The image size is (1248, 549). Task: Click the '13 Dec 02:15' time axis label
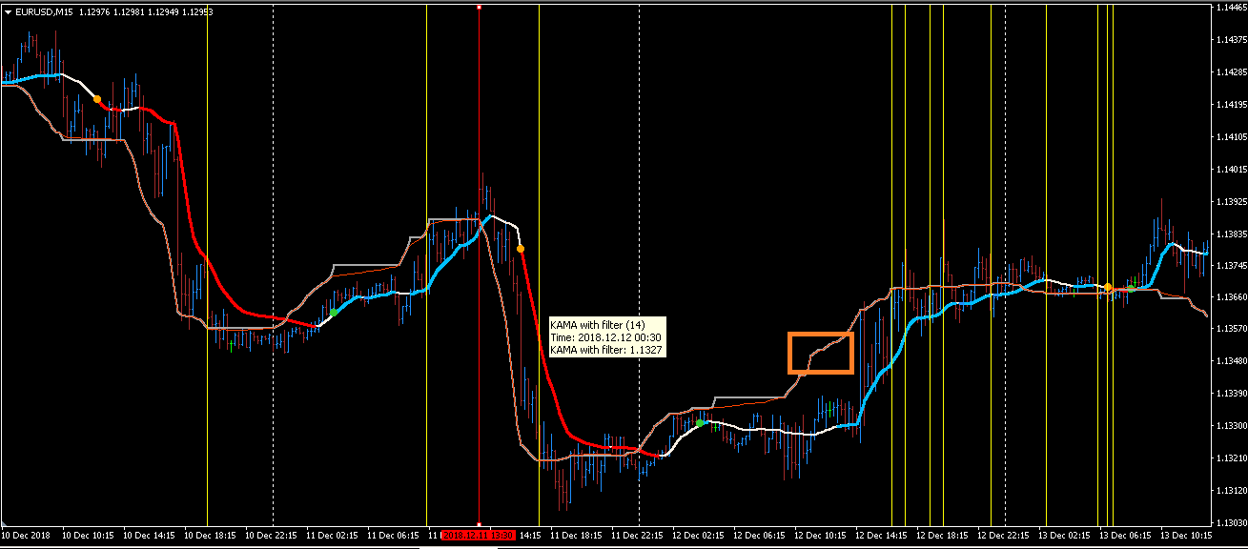click(x=1065, y=536)
